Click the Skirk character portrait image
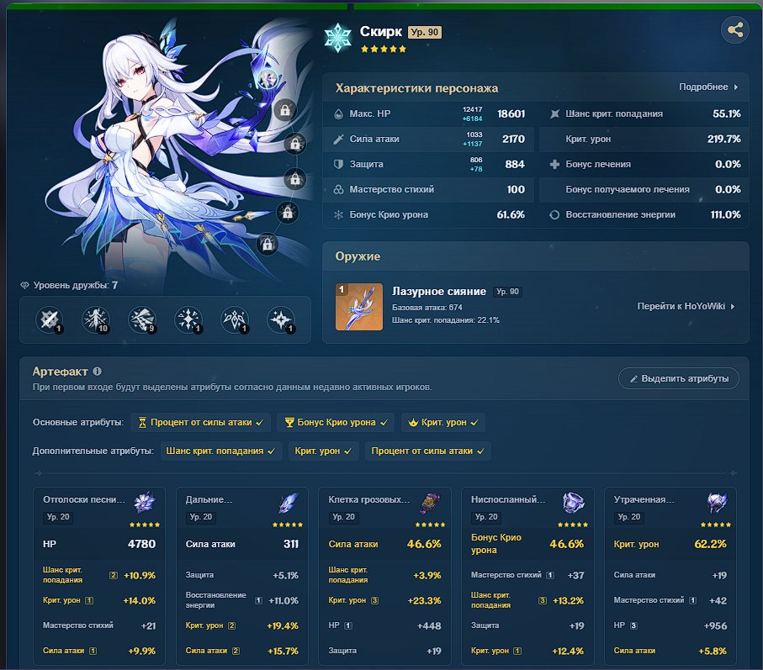 tap(166, 150)
